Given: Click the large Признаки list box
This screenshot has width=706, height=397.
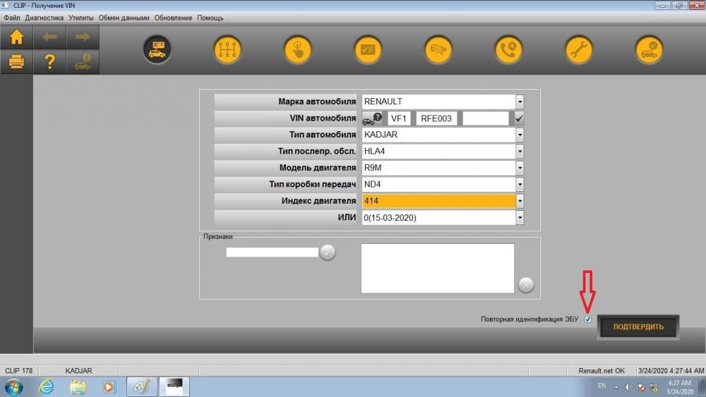Looking at the screenshot, I should (438, 269).
